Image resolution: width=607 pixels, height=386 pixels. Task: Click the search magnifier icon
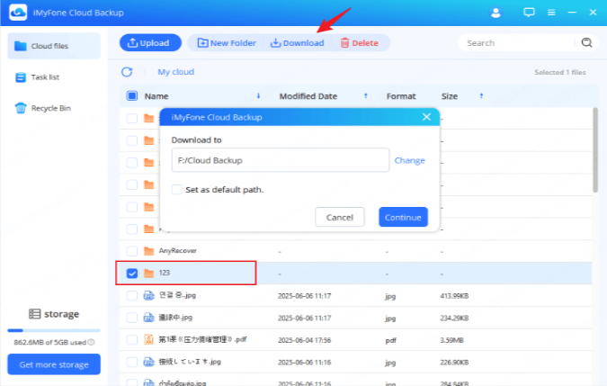(x=587, y=42)
